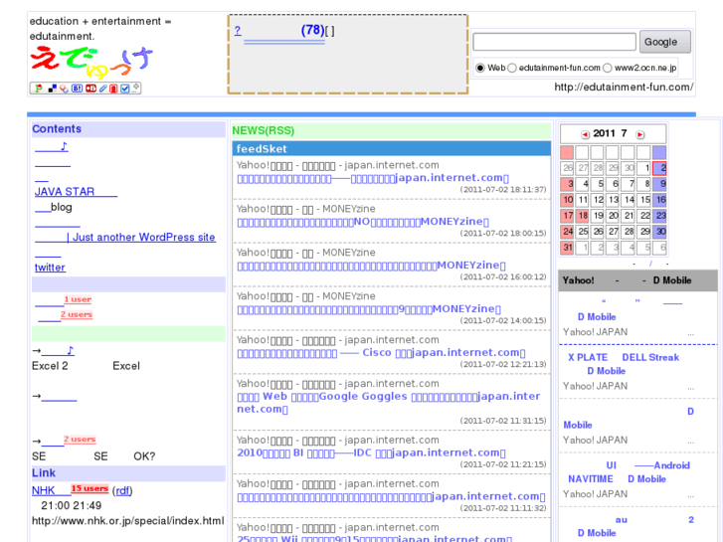Click the delicious black-and-blue squares icon
Screen dimensions: 723x542
(52, 89)
